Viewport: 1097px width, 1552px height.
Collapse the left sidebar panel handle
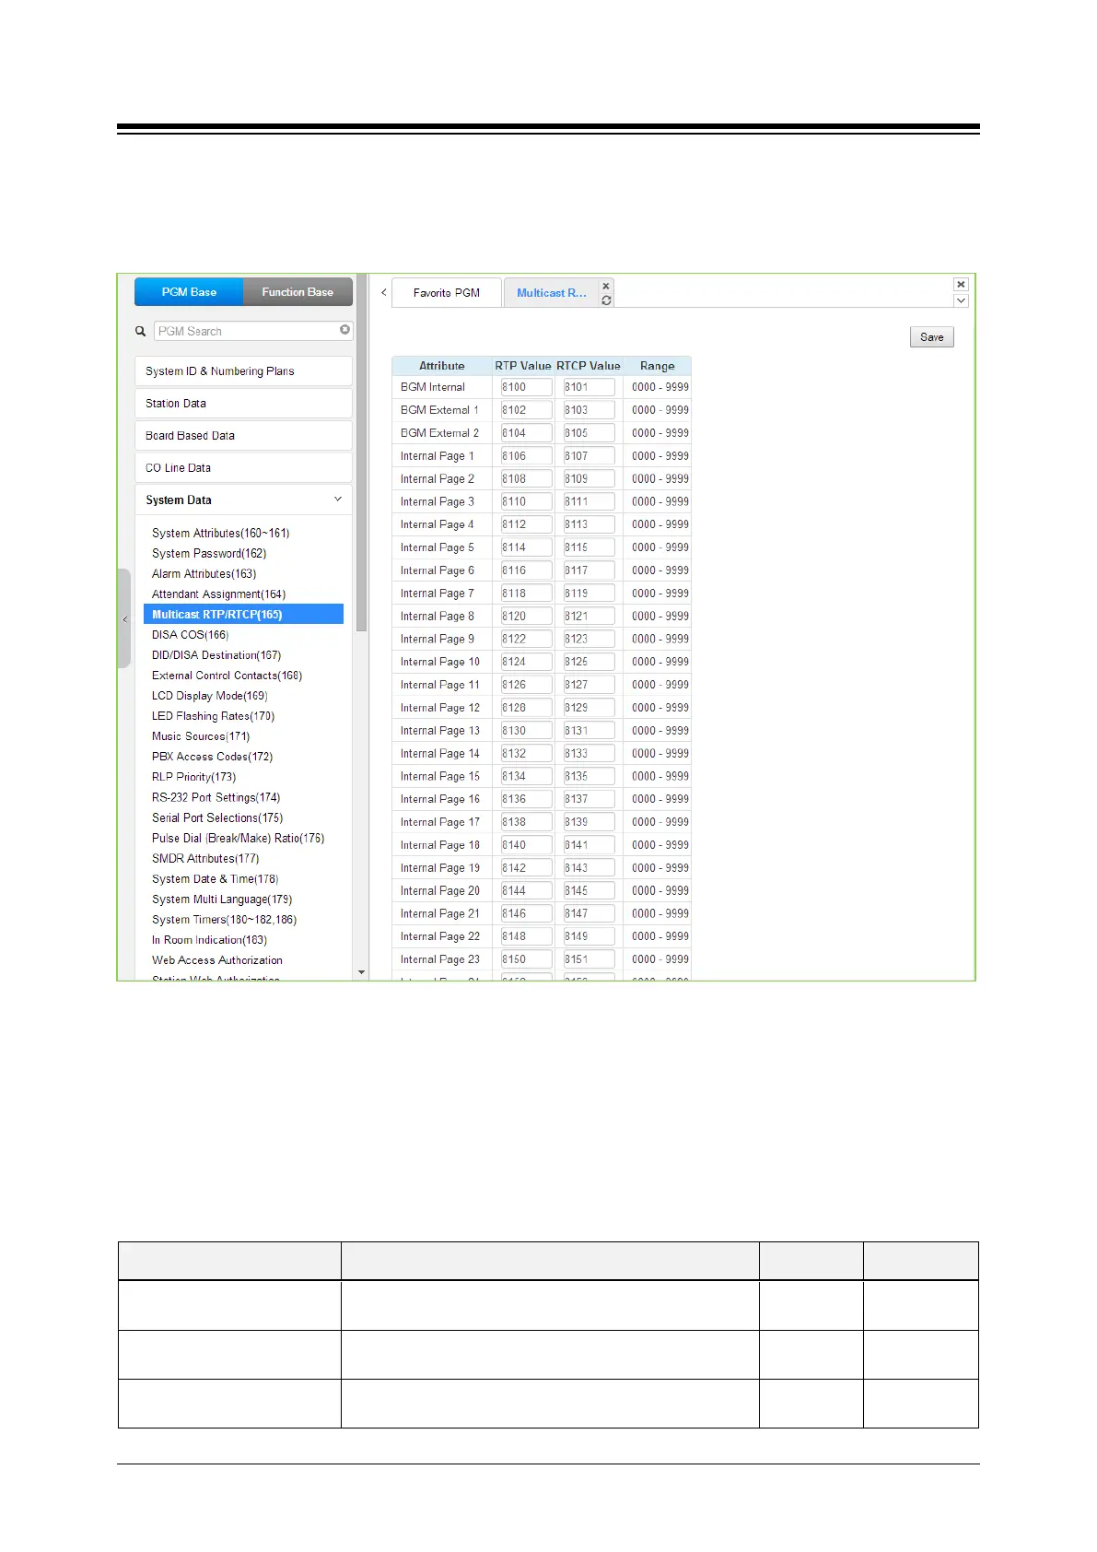pos(124,618)
